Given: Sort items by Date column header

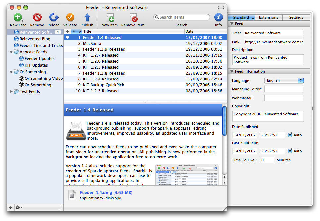Looking at the screenshot, I should (x=206, y=31).
